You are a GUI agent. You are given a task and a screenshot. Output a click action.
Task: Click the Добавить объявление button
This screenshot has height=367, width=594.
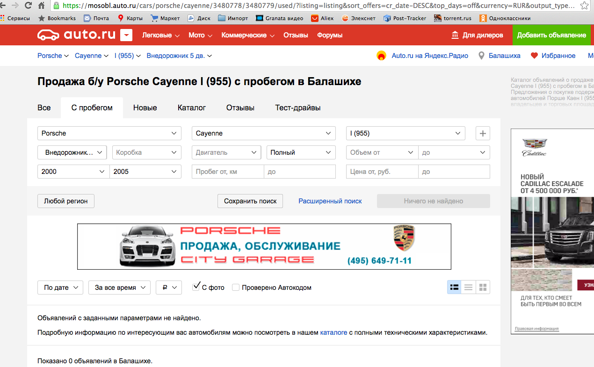(551, 35)
